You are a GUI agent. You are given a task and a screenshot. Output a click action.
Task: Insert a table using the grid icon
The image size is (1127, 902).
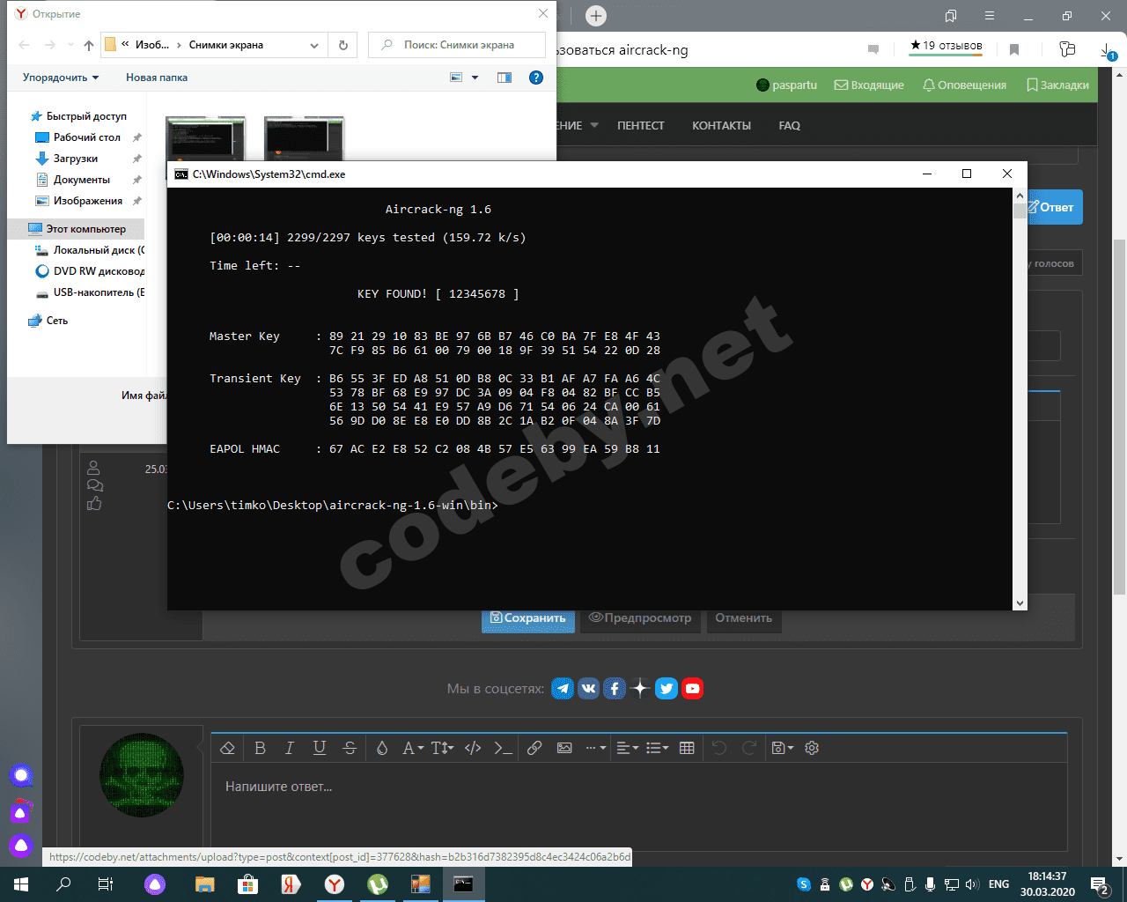click(x=687, y=748)
